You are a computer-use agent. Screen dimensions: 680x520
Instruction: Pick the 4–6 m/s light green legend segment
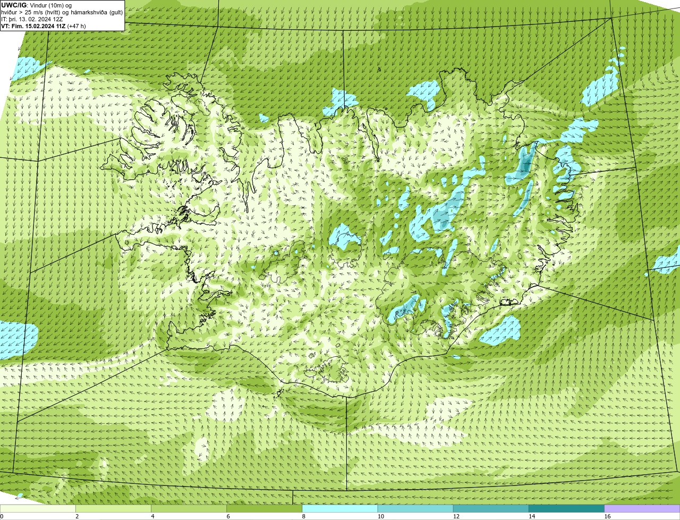(x=189, y=509)
